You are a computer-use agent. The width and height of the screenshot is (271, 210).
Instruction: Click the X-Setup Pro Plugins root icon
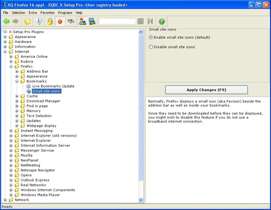[5, 32]
